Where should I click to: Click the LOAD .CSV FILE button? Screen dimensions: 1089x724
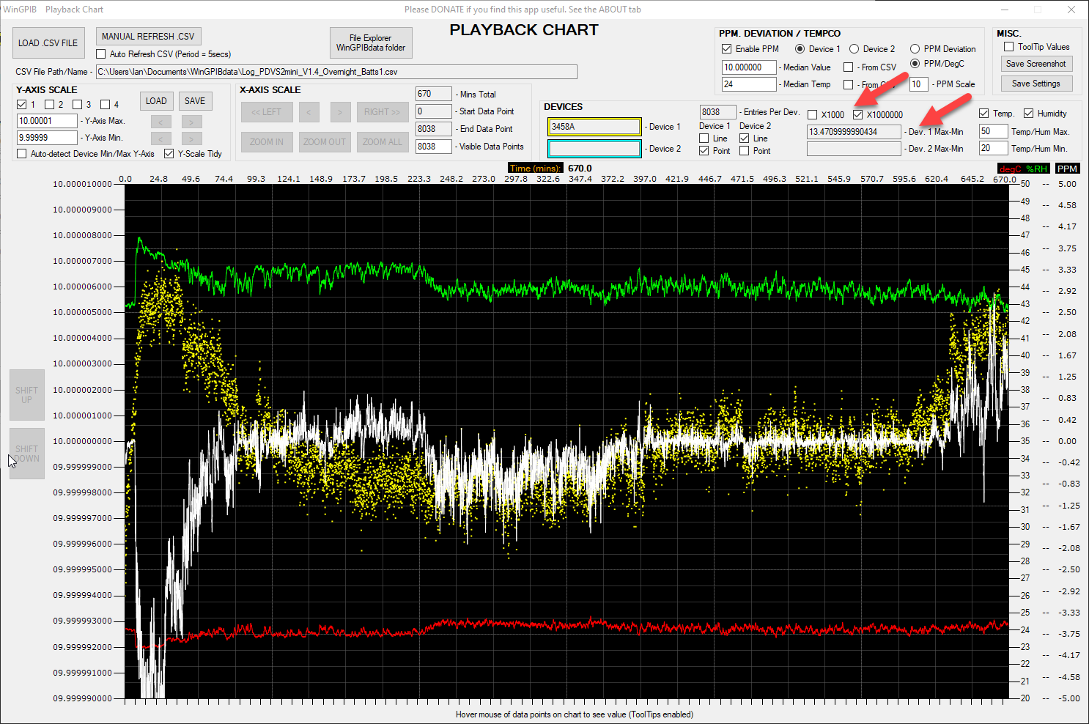coord(48,43)
